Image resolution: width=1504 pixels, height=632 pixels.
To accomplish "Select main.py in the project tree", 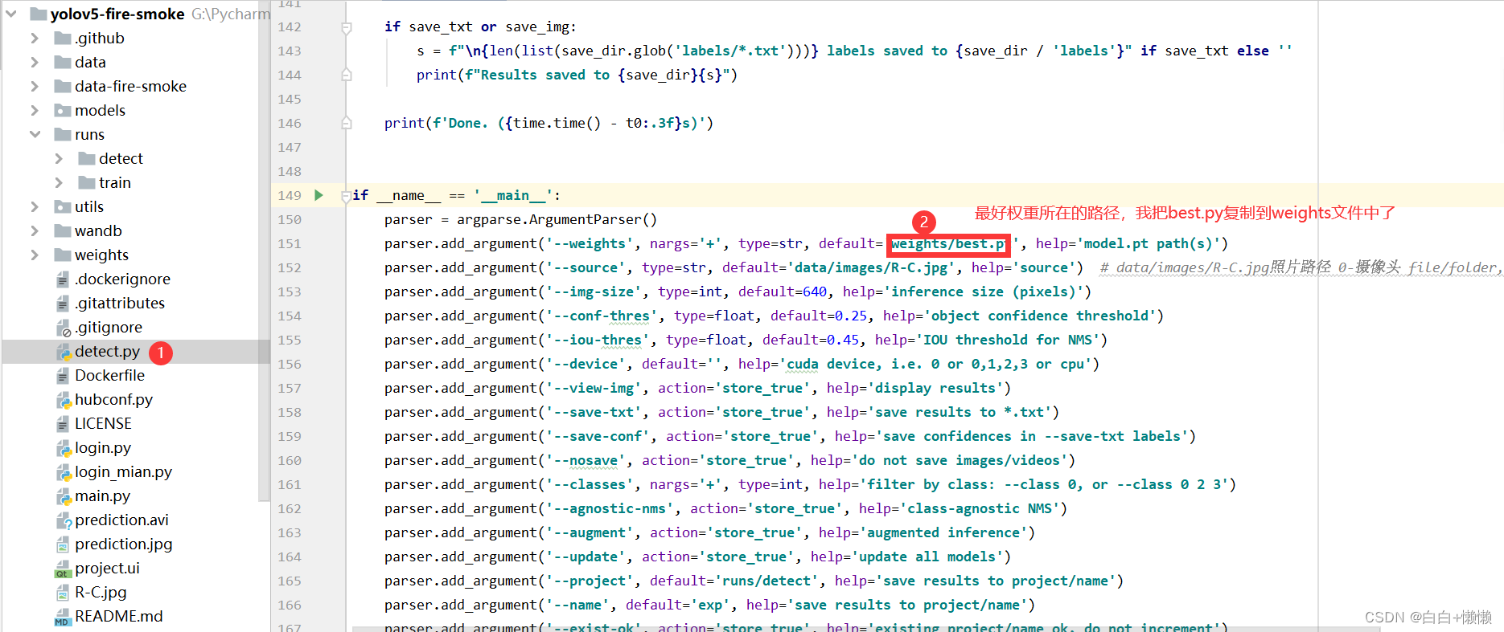I will (102, 495).
